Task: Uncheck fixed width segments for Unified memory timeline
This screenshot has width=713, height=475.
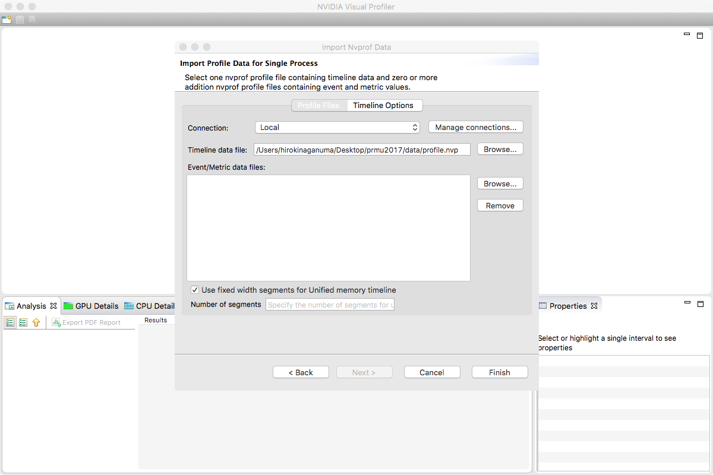Action: tap(195, 289)
